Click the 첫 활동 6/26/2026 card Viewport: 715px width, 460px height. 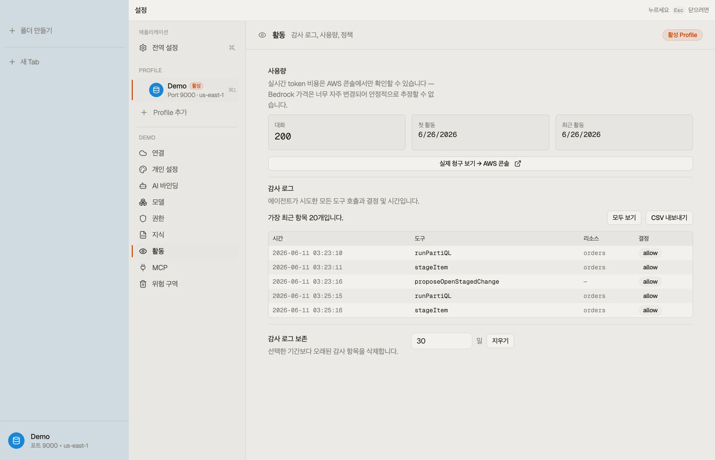pos(480,132)
